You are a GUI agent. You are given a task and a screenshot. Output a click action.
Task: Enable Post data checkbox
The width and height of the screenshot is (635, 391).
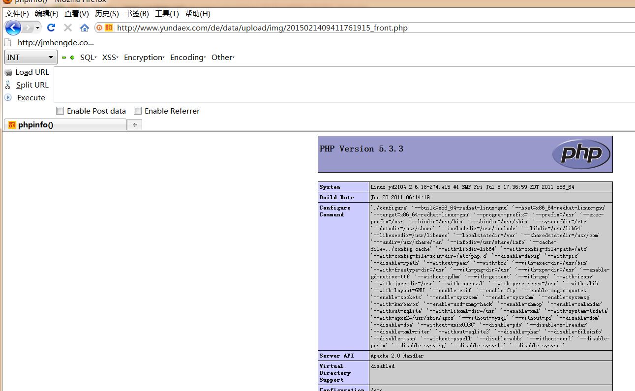pyautogui.click(x=60, y=111)
